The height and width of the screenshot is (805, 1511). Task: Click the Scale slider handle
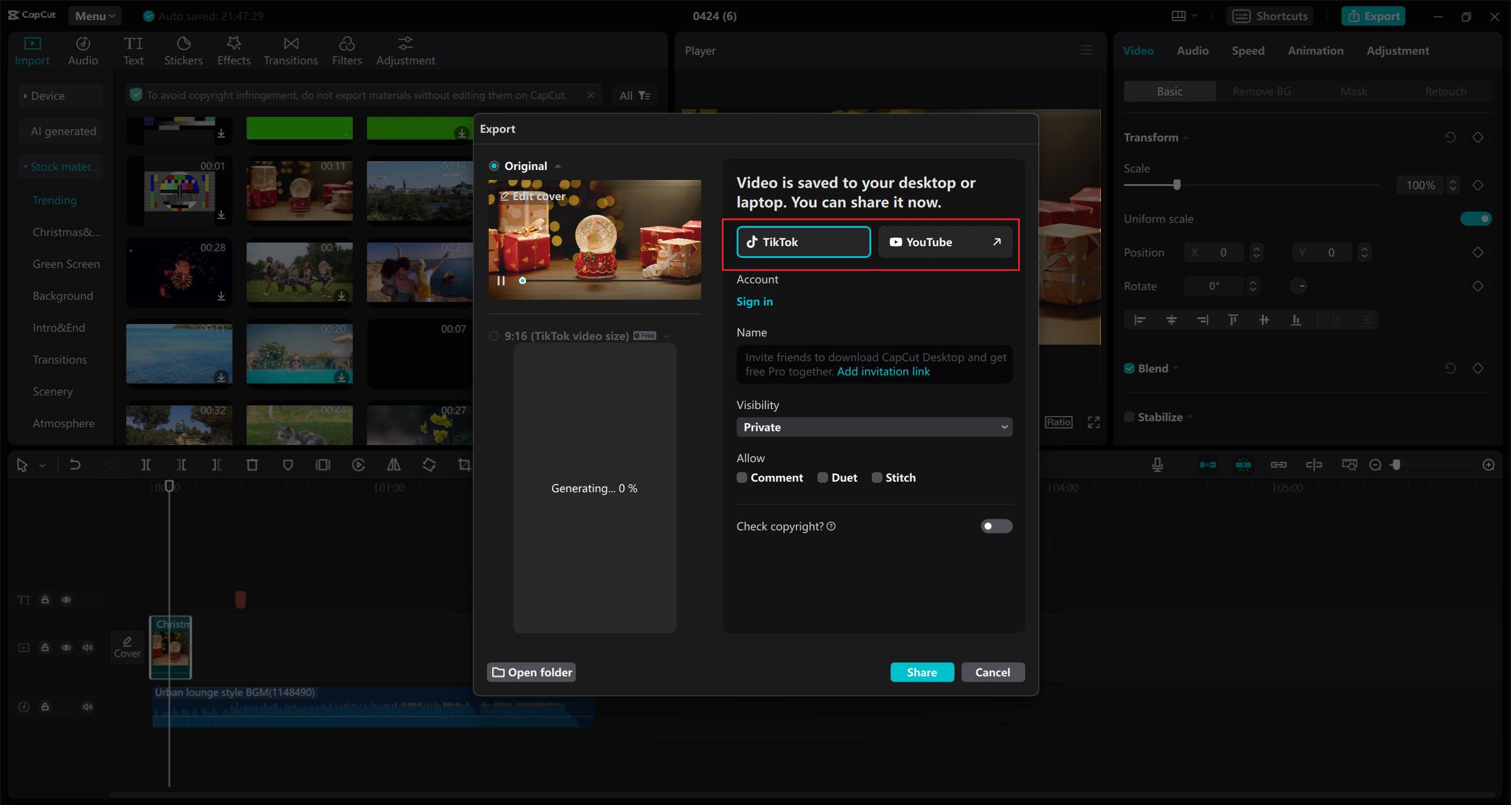click(x=1177, y=185)
